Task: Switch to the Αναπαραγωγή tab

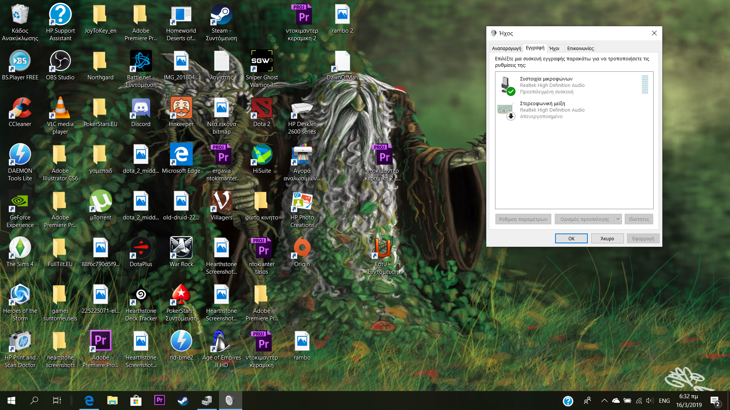Action: (506, 48)
